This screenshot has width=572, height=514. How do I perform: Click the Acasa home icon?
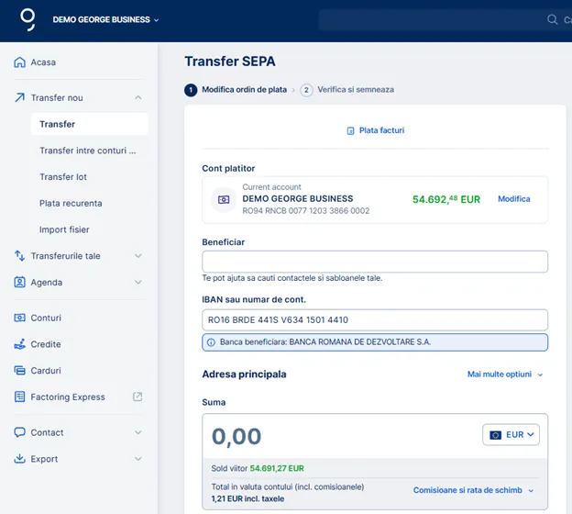pyautogui.click(x=20, y=62)
